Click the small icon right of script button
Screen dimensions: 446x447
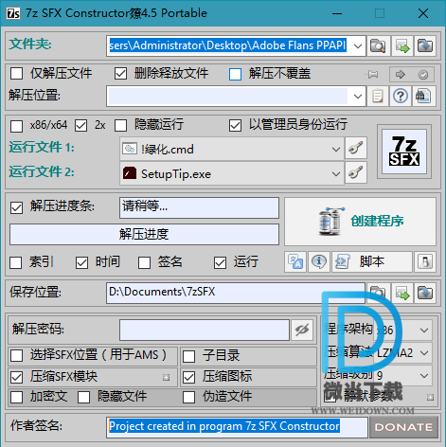(x=425, y=261)
